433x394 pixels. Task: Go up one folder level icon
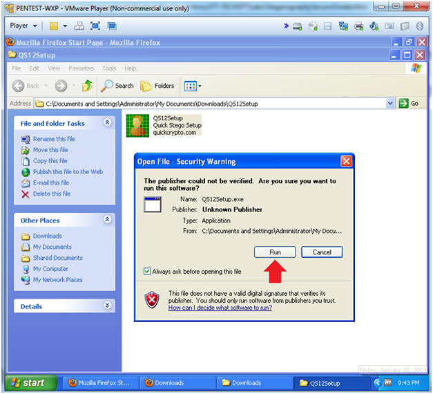click(88, 86)
